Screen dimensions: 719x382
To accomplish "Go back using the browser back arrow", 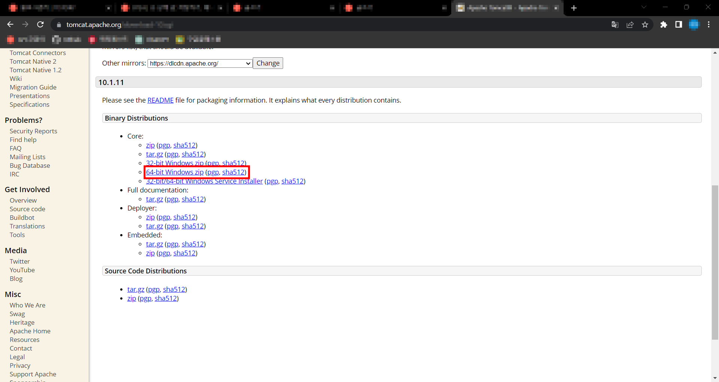I will (10, 24).
